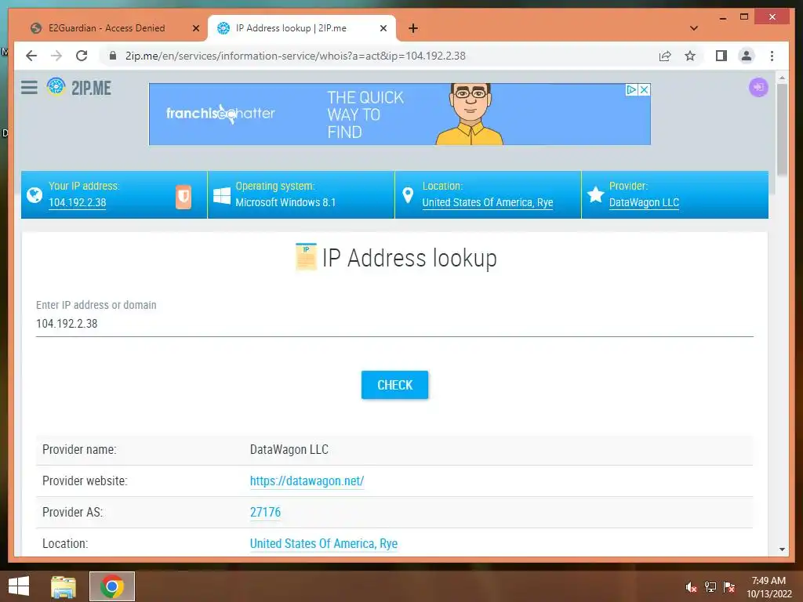Go back to previous page

(x=31, y=56)
